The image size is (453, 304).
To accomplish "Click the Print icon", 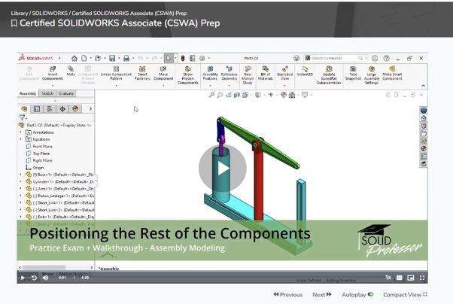I will (126, 59).
